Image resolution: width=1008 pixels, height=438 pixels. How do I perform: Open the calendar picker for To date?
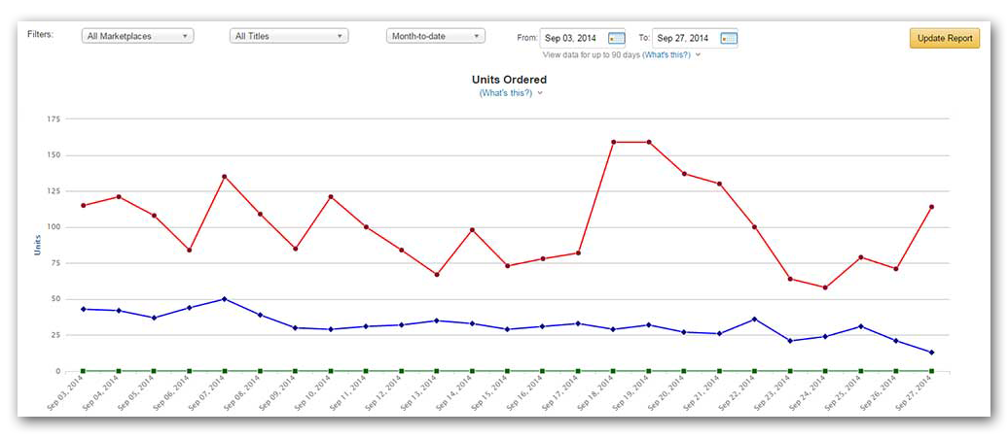coord(729,38)
